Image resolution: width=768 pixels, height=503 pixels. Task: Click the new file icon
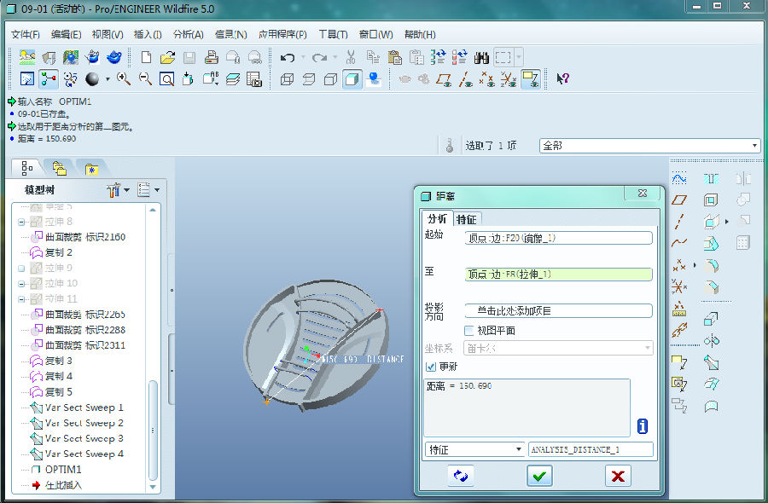146,58
